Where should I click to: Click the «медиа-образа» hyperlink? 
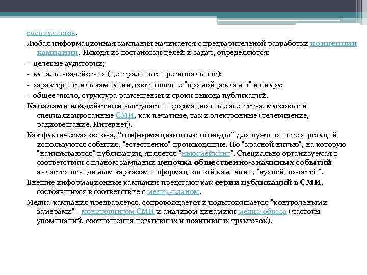[x=262, y=211]
